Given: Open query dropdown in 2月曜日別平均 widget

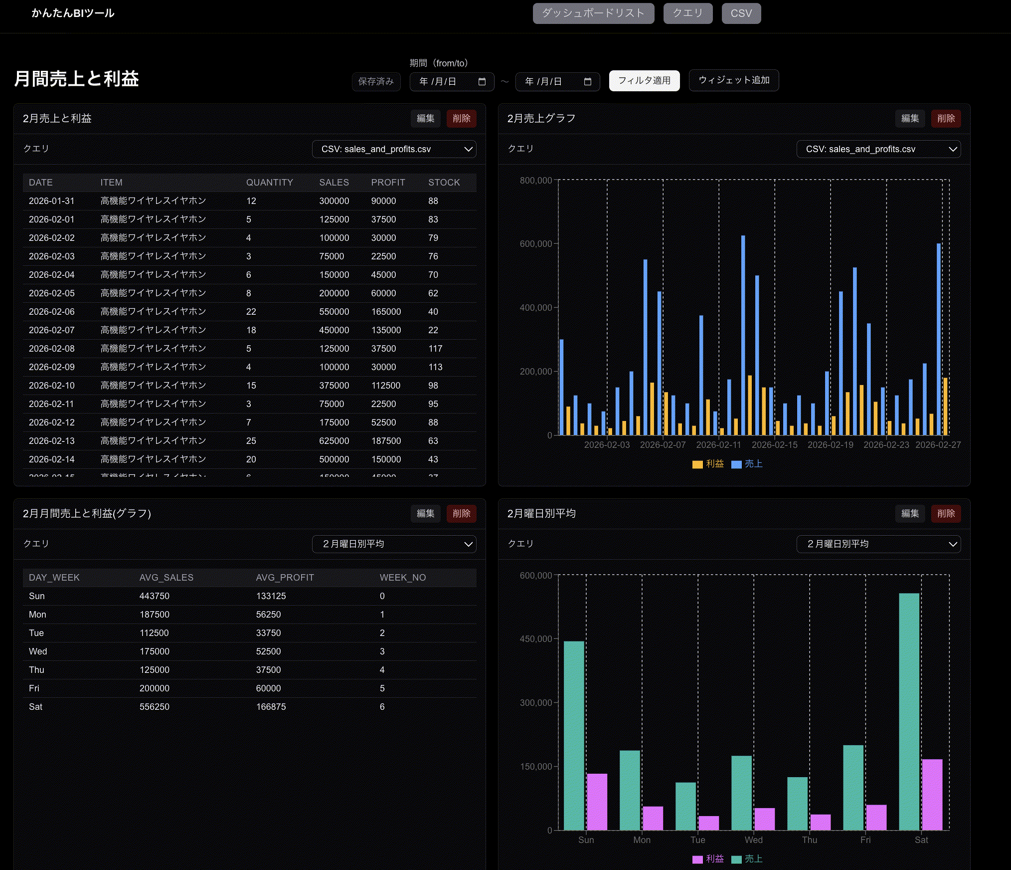Looking at the screenshot, I should click(x=878, y=544).
